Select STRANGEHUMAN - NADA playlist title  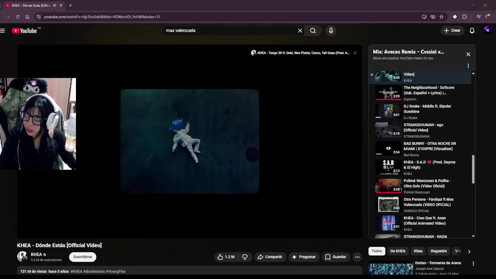pos(425,236)
